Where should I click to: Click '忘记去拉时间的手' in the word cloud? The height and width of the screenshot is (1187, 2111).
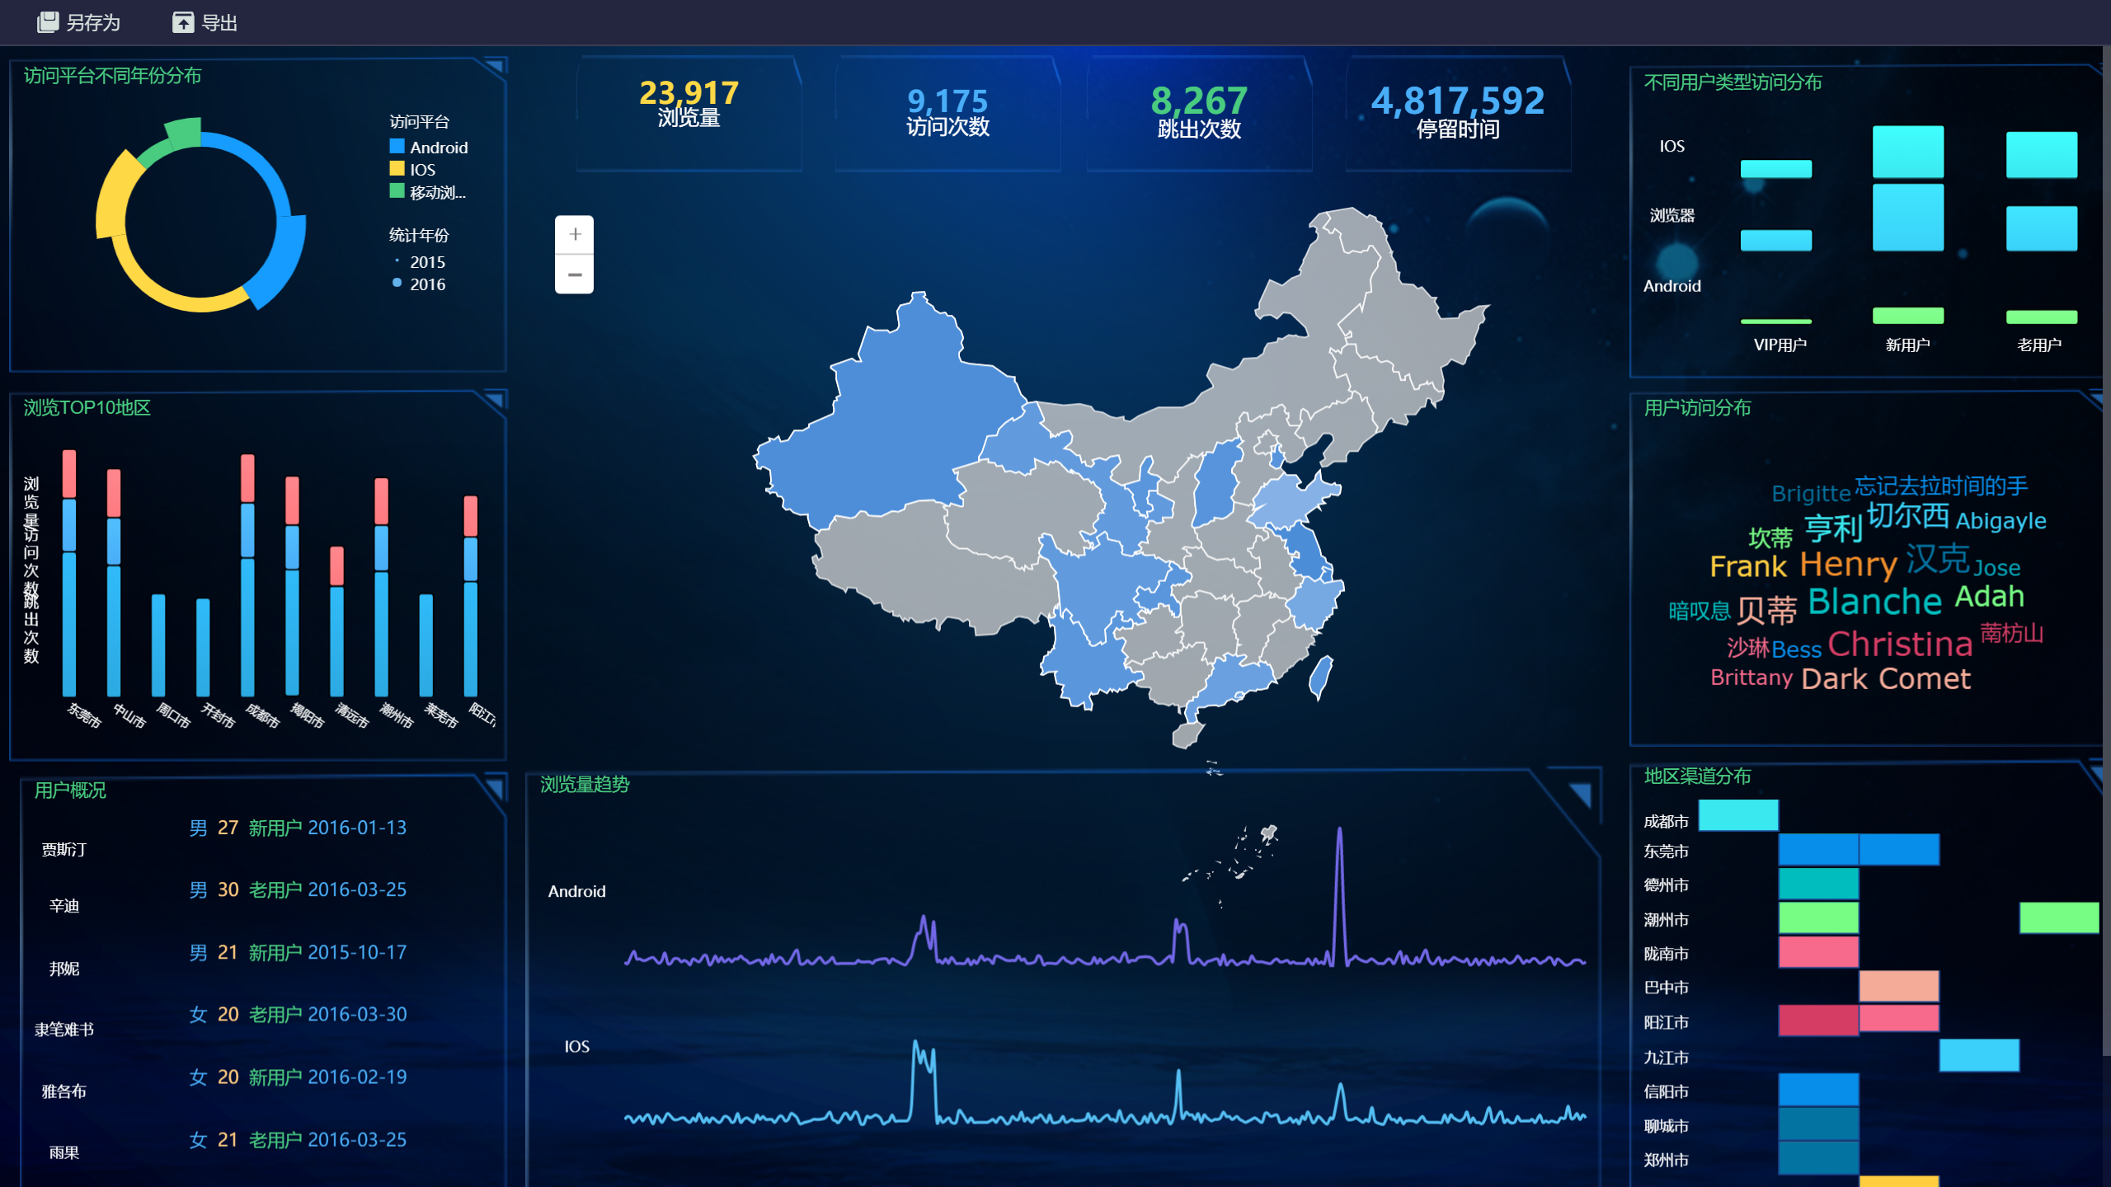[x=1941, y=486]
